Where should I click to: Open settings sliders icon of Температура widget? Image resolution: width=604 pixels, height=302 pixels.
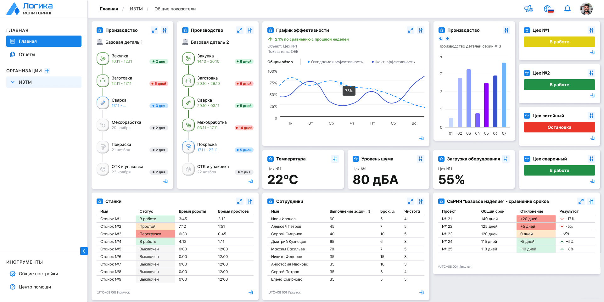pyautogui.click(x=335, y=159)
